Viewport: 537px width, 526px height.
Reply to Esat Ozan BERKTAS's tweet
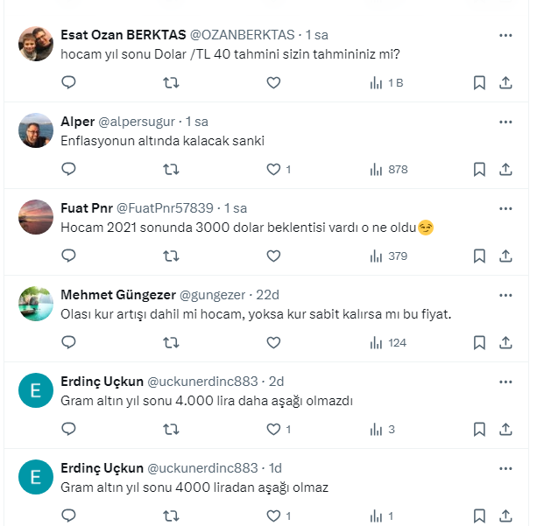point(69,83)
